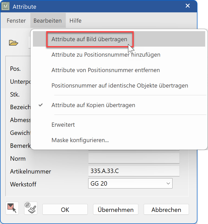208x224 pixels.
Task: Close the Attribute dialog window
Action: point(188,6)
